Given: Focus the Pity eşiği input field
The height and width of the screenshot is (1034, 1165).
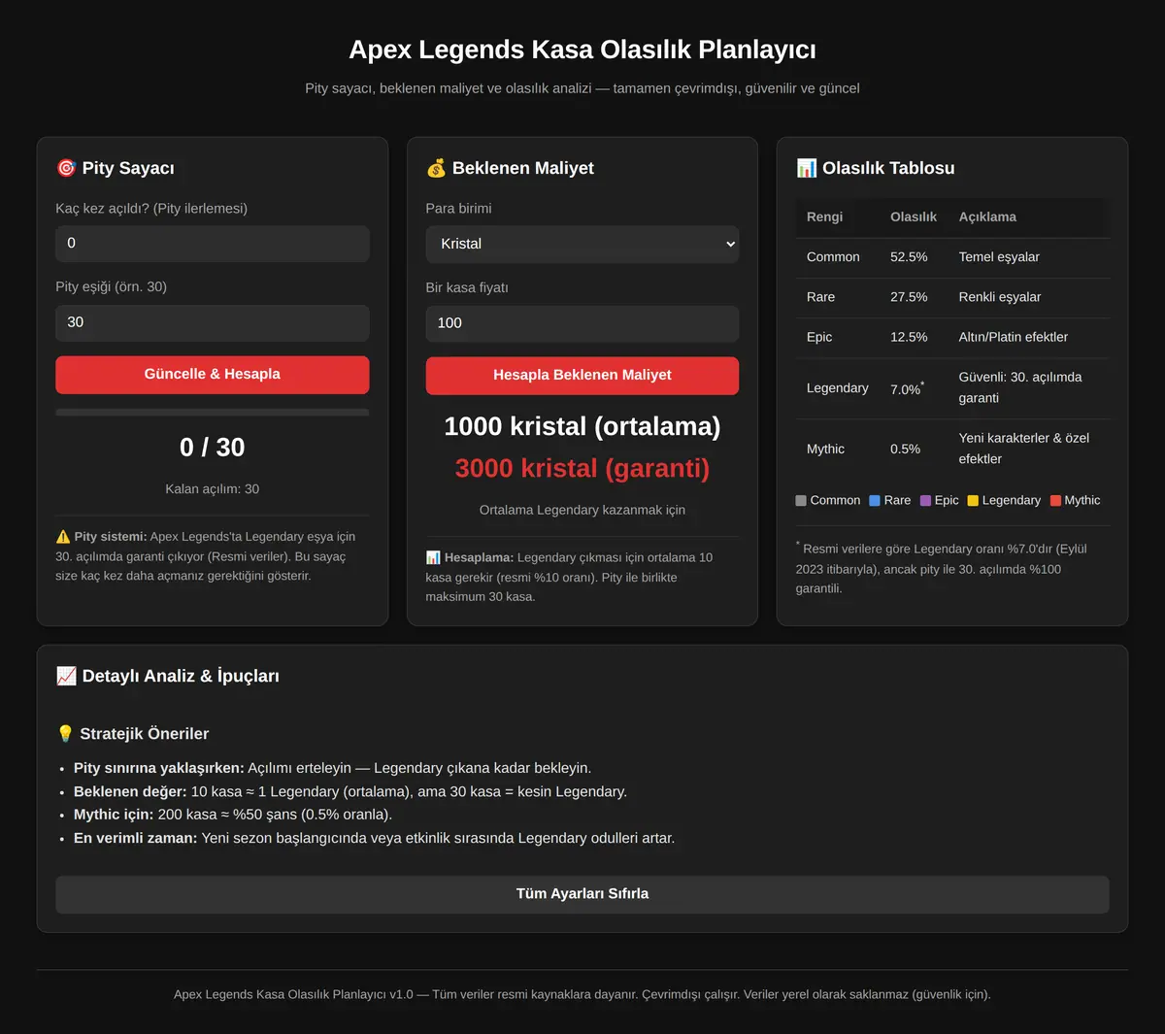Looking at the screenshot, I should point(213,322).
